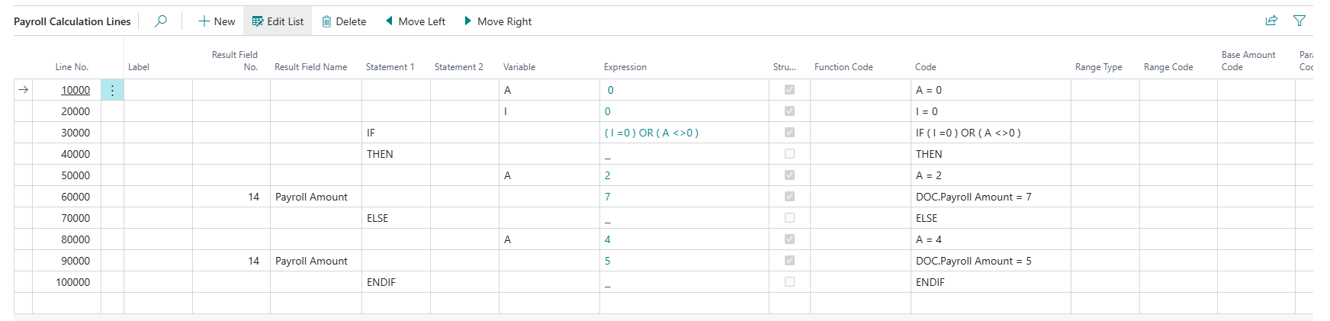
Task: Click Payroll Amount field on line 60000
Action: (311, 197)
